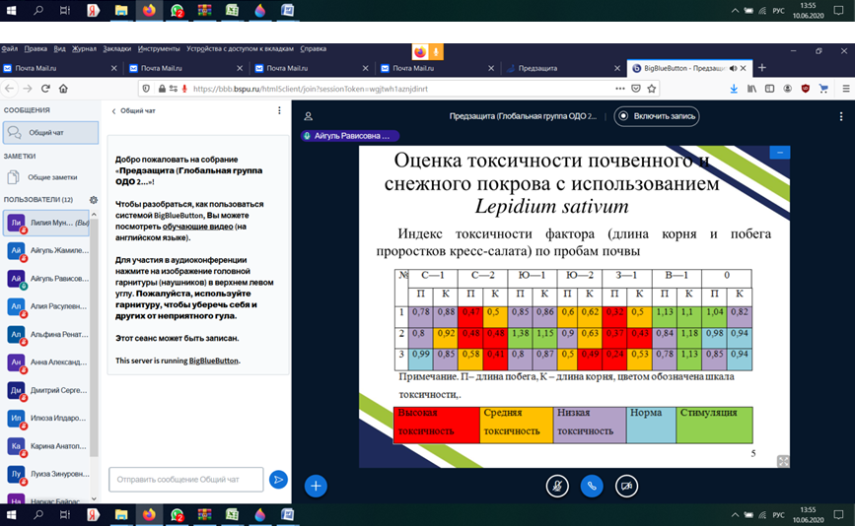Bookmark this page with star

[x=651, y=89]
